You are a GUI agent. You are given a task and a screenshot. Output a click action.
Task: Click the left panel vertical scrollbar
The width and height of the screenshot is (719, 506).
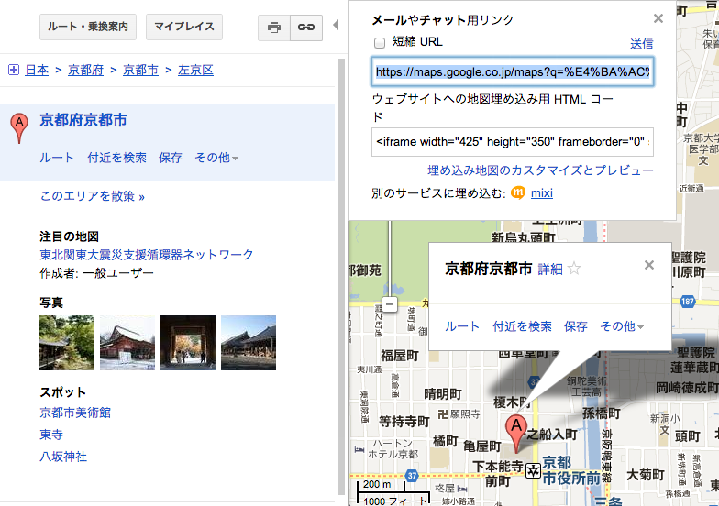[x=341, y=277]
